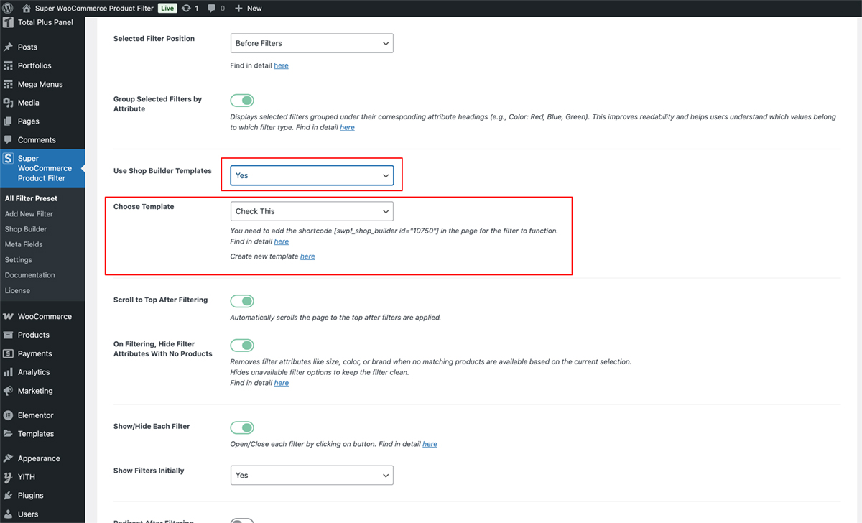Click 'Find in detail here' link under Choose Template
This screenshot has width=862, height=523.
click(x=282, y=241)
